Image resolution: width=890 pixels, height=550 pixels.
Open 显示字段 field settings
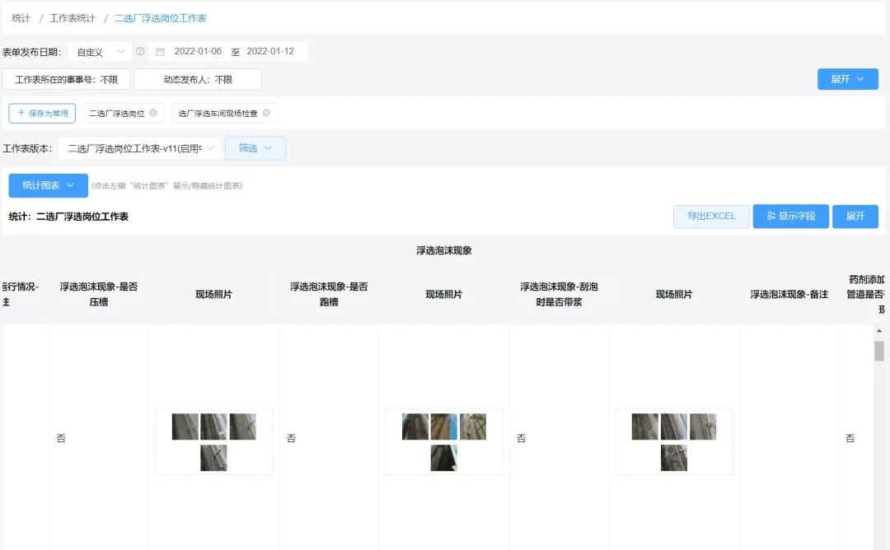click(790, 216)
